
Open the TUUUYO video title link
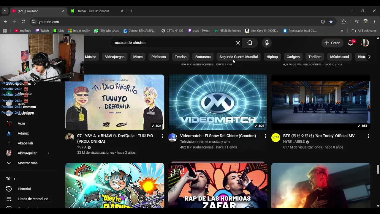pos(115,139)
